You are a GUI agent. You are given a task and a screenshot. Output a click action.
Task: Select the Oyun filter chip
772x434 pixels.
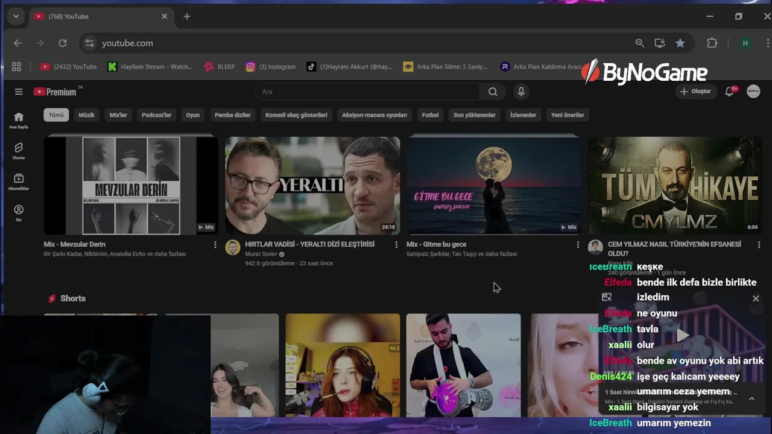click(x=193, y=115)
